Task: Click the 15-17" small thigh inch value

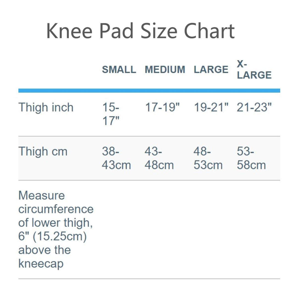Action: 111,114
